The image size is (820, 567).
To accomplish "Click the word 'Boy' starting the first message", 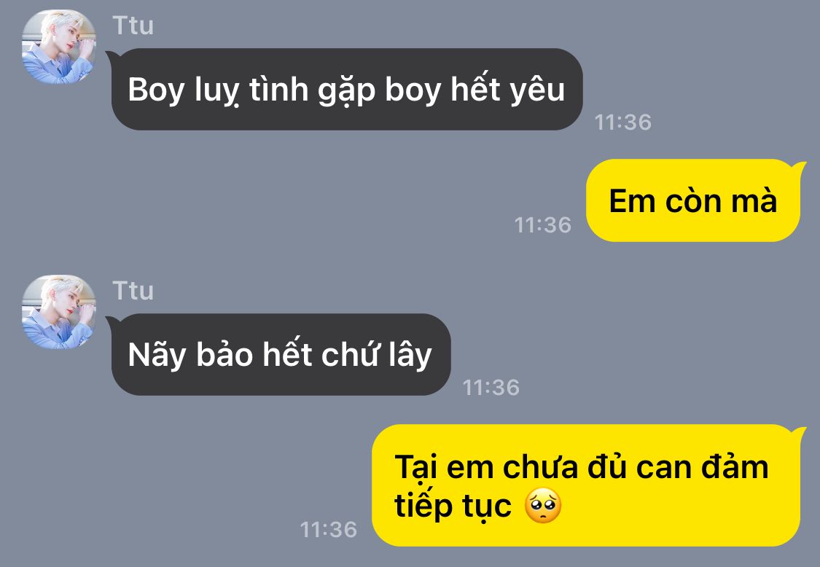I will (x=157, y=90).
